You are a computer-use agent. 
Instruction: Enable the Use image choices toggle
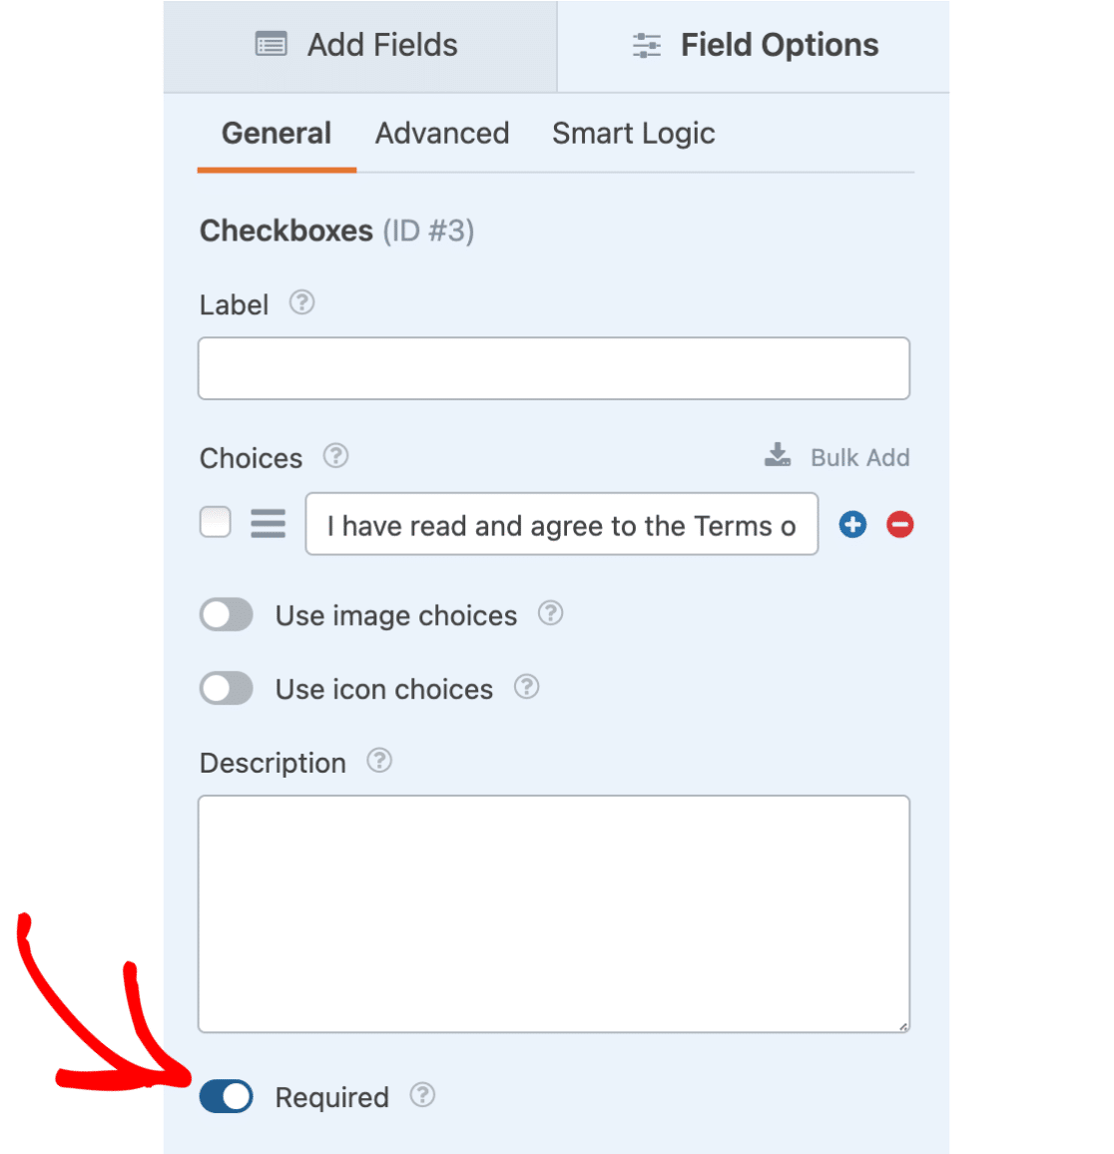click(x=227, y=615)
